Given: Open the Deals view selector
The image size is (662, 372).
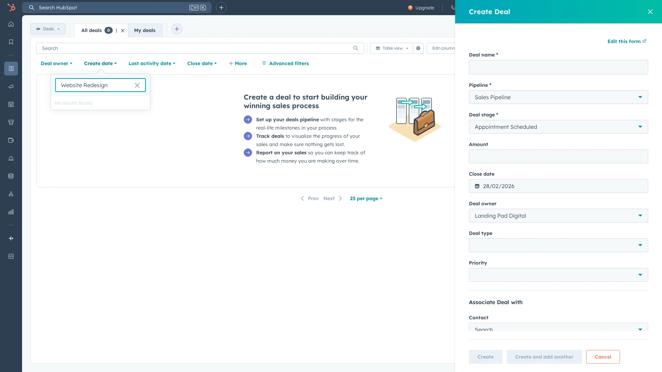Looking at the screenshot, I should coord(48,29).
